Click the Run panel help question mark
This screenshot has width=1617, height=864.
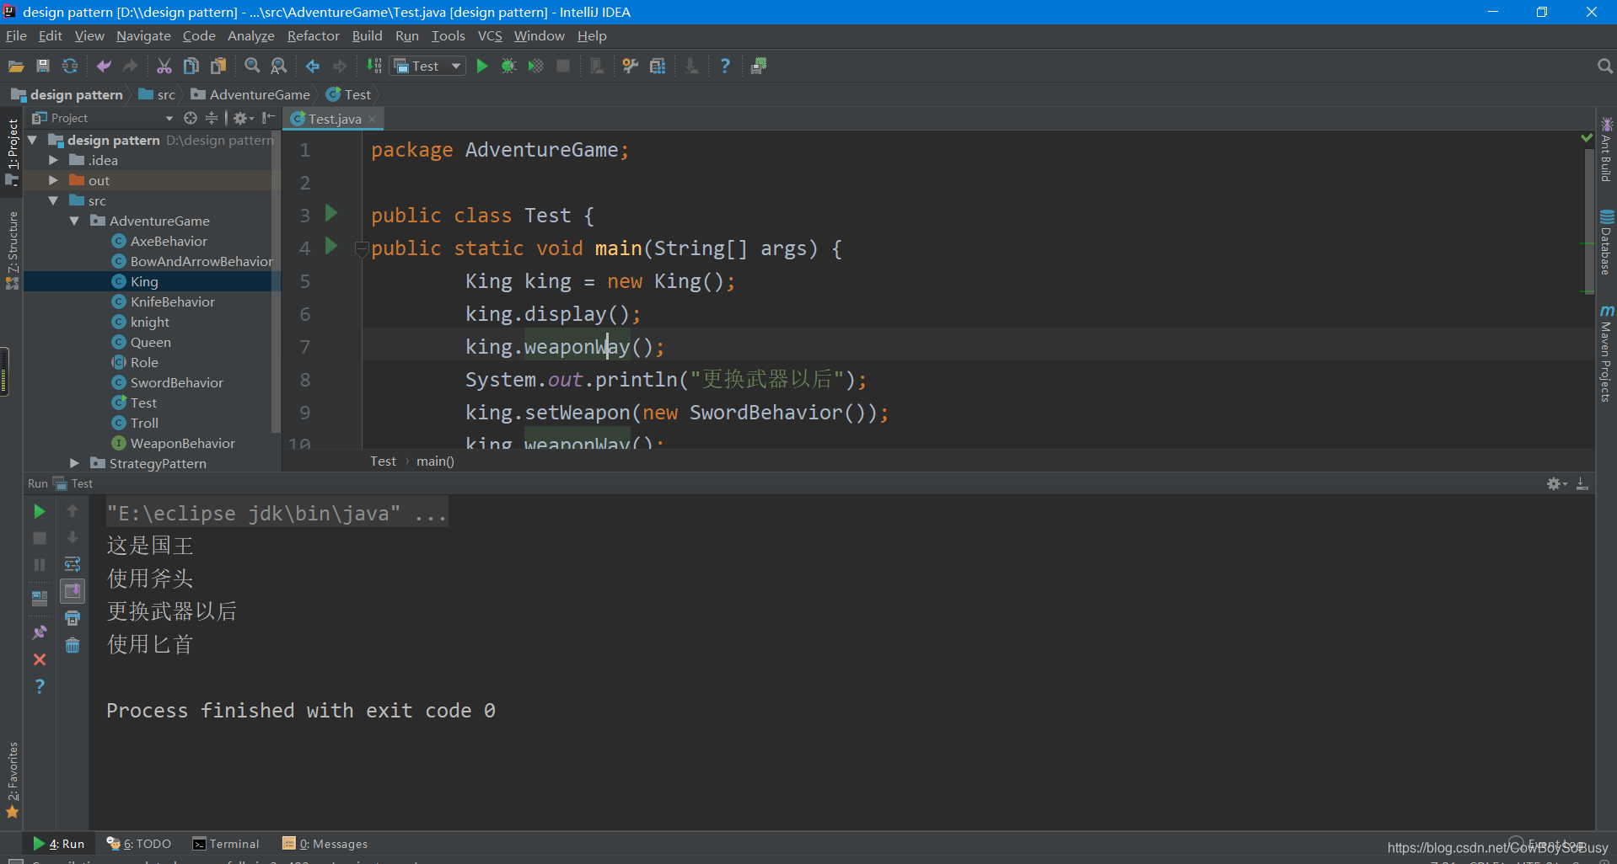click(x=40, y=686)
